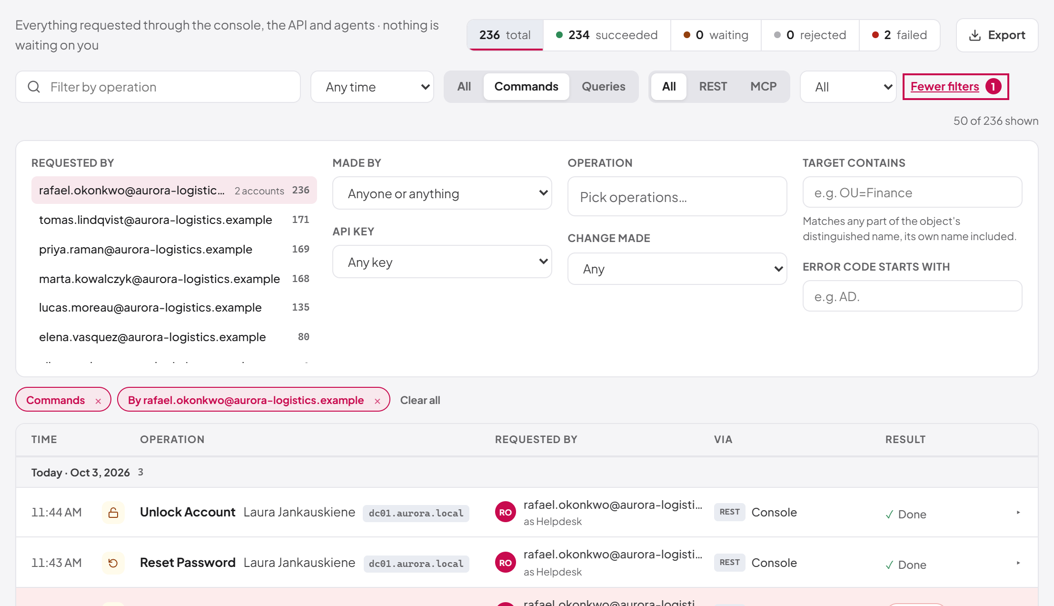Image resolution: width=1054 pixels, height=606 pixels.
Task: Select the 236 total tab
Action: (505, 35)
